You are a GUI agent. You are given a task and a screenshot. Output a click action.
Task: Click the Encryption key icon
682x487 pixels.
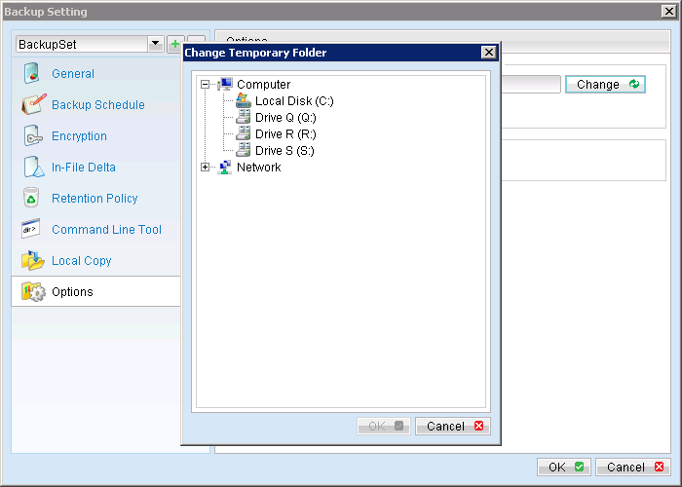[34, 136]
